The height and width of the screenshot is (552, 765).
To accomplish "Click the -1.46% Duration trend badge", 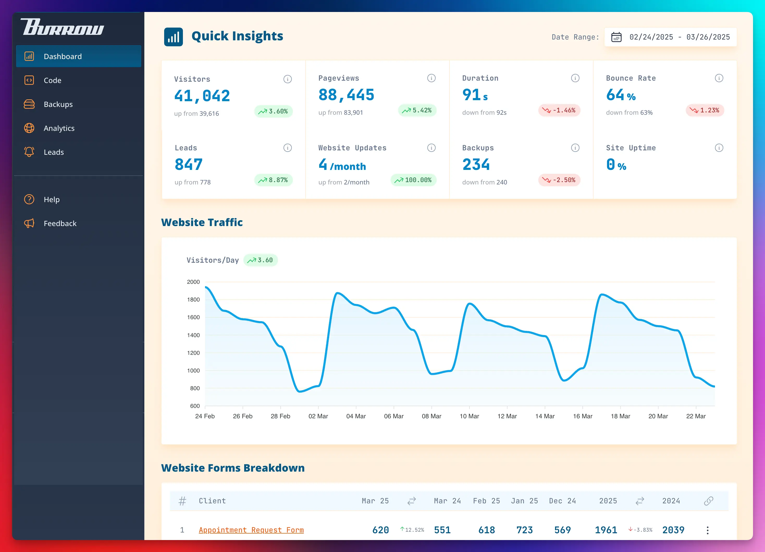I will [x=559, y=111].
